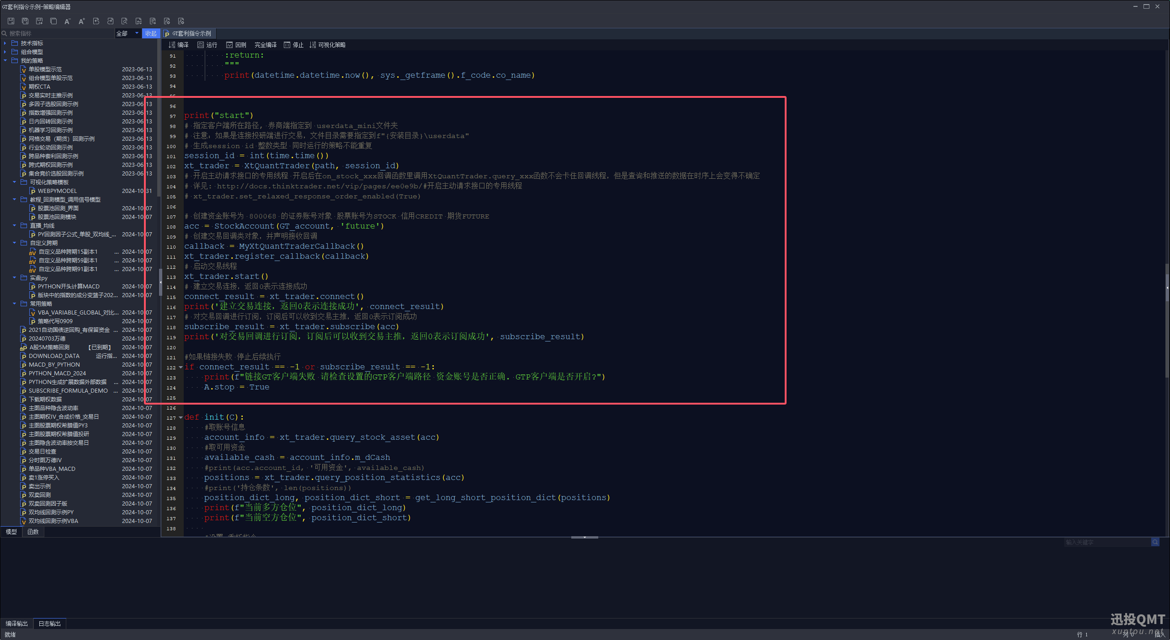Click the 可视化策略 button
The width and height of the screenshot is (1170, 640).
click(327, 45)
